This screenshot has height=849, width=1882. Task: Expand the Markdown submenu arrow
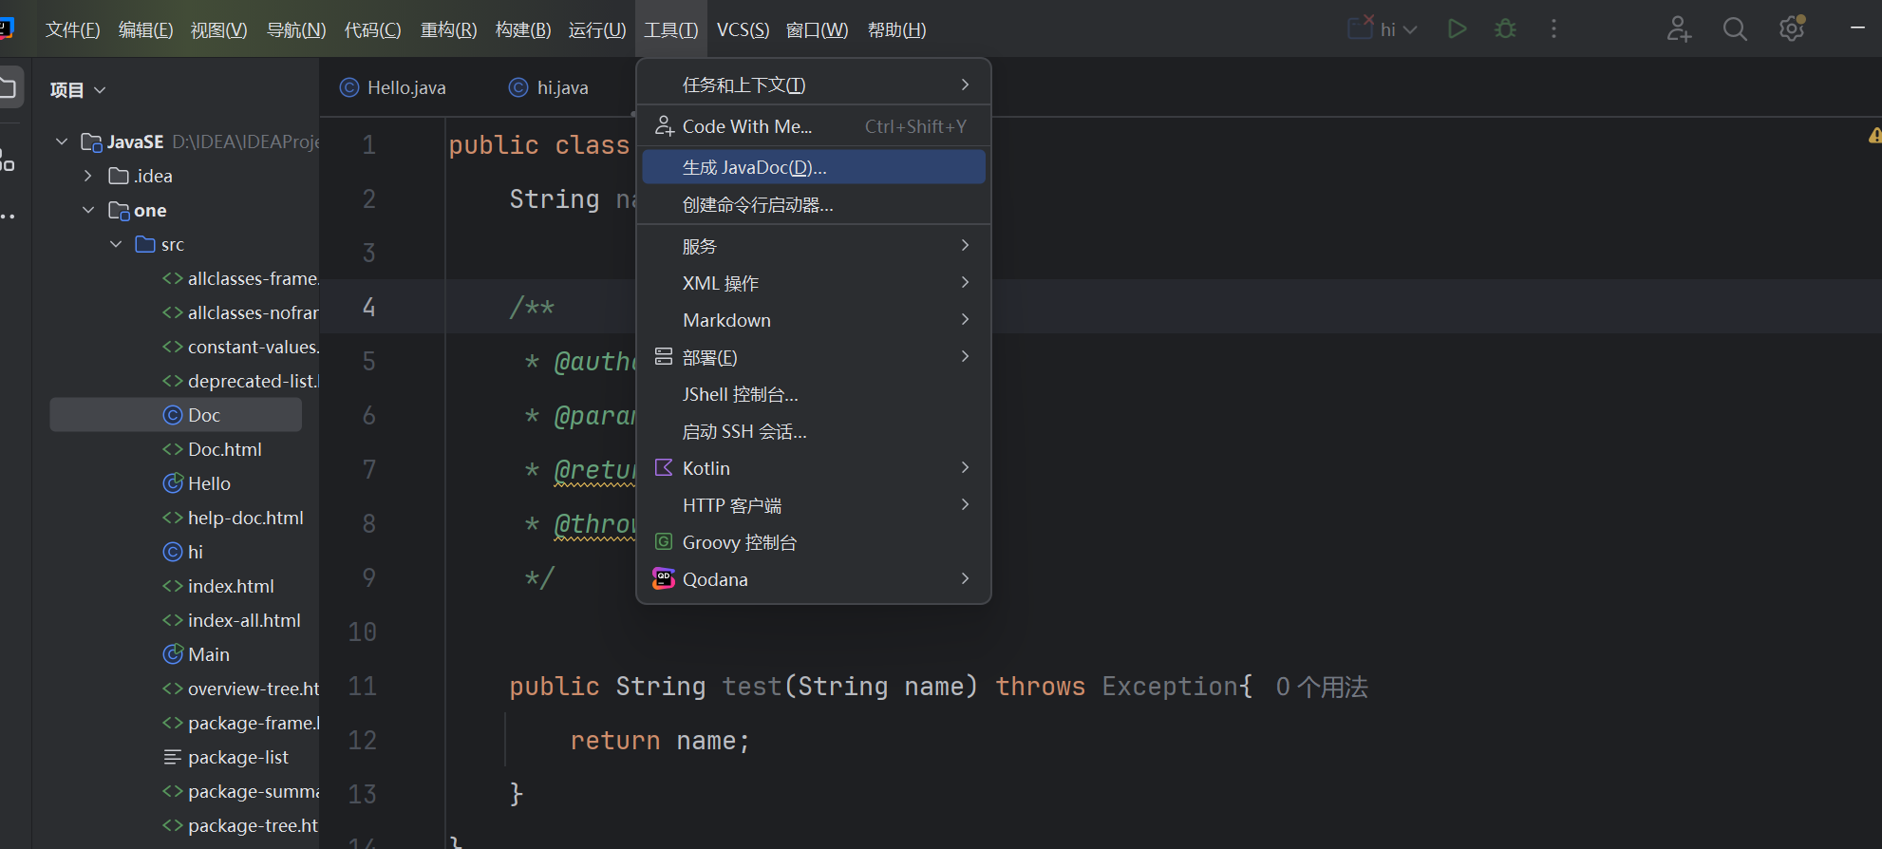point(965,319)
